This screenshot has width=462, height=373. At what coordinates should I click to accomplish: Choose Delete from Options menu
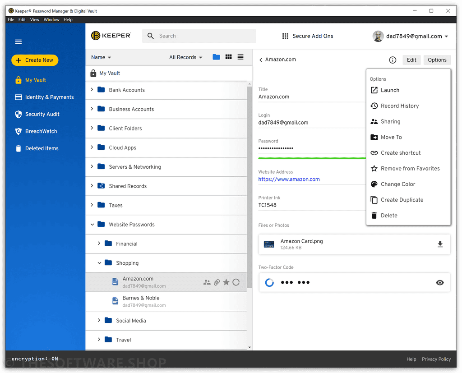(408, 216)
